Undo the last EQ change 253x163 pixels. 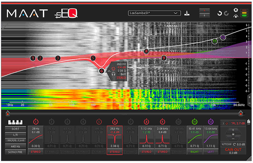pos(219,13)
